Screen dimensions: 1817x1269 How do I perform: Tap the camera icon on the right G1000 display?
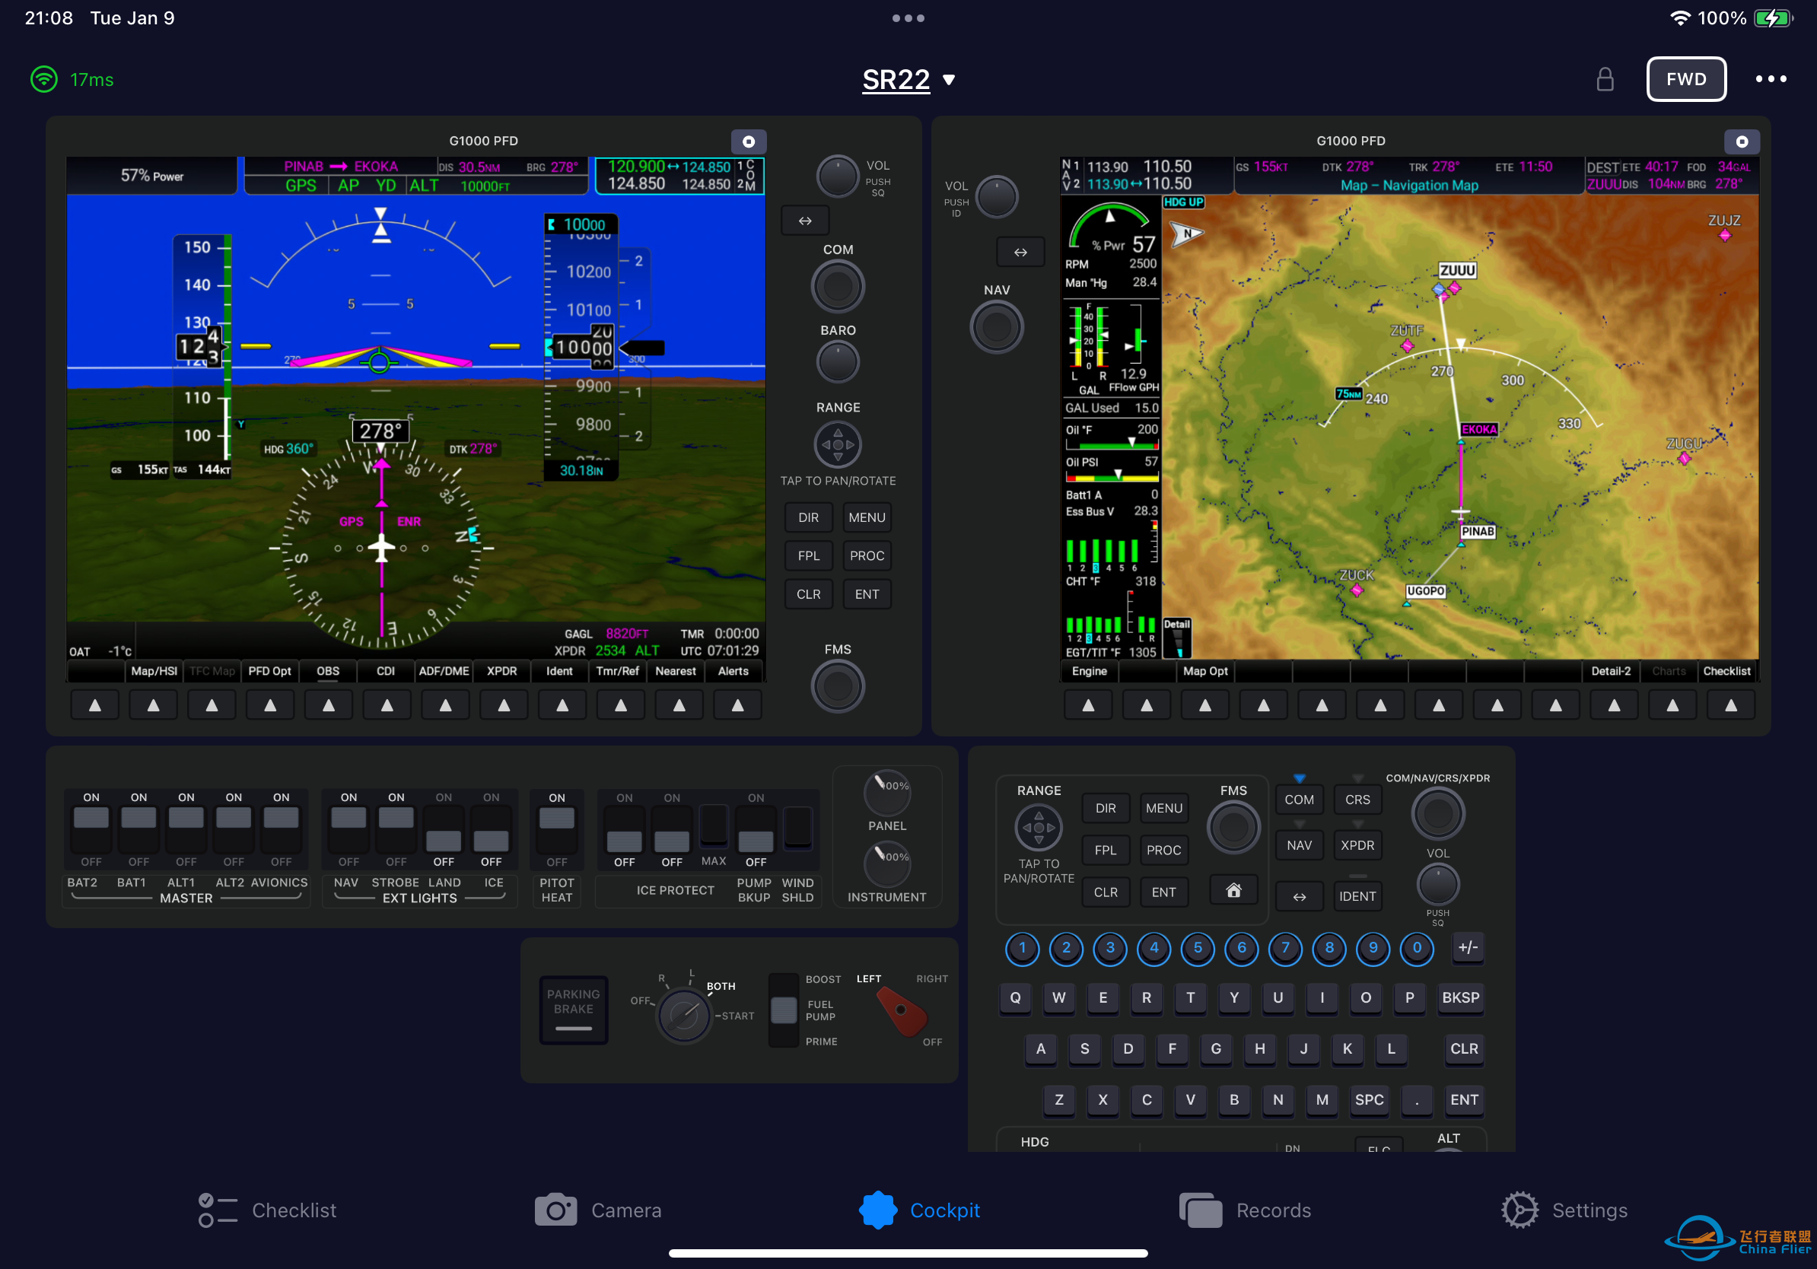1742,142
